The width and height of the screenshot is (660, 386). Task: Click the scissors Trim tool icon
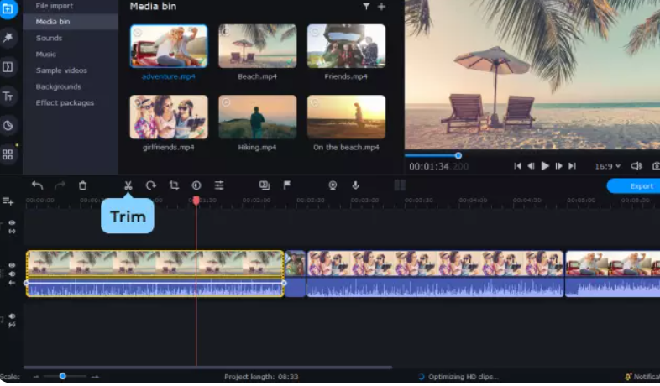pos(128,185)
